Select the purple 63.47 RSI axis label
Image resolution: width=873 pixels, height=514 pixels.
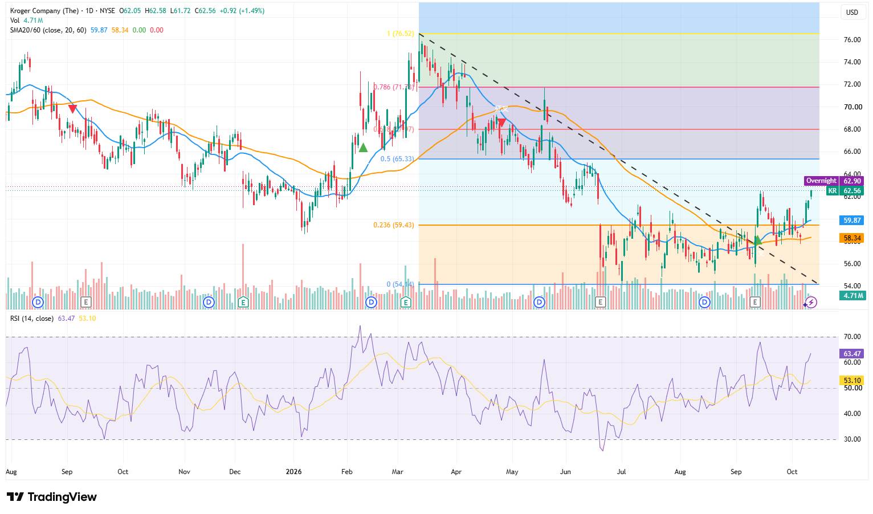click(852, 354)
